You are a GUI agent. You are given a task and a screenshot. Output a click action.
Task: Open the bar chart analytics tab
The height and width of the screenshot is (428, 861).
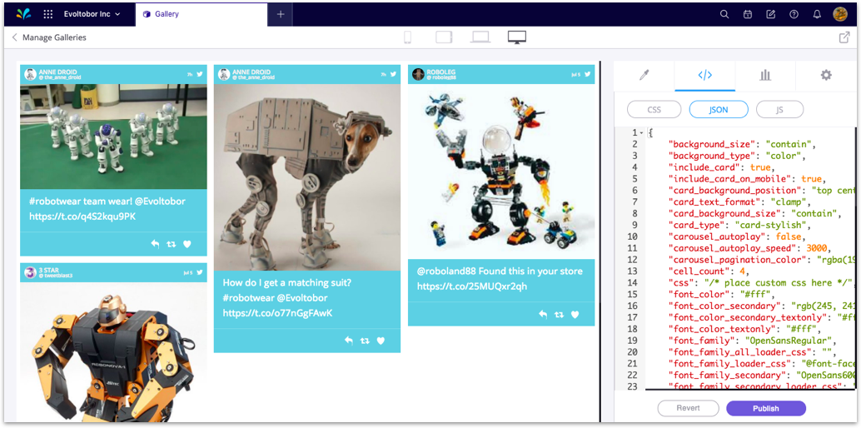(765, 75)
